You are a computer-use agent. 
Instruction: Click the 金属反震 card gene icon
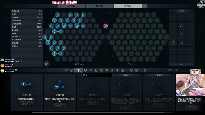(59, 85)
